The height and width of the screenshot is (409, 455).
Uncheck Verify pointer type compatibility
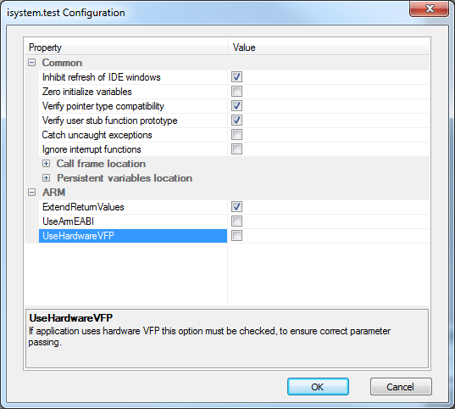click(236, 106)
